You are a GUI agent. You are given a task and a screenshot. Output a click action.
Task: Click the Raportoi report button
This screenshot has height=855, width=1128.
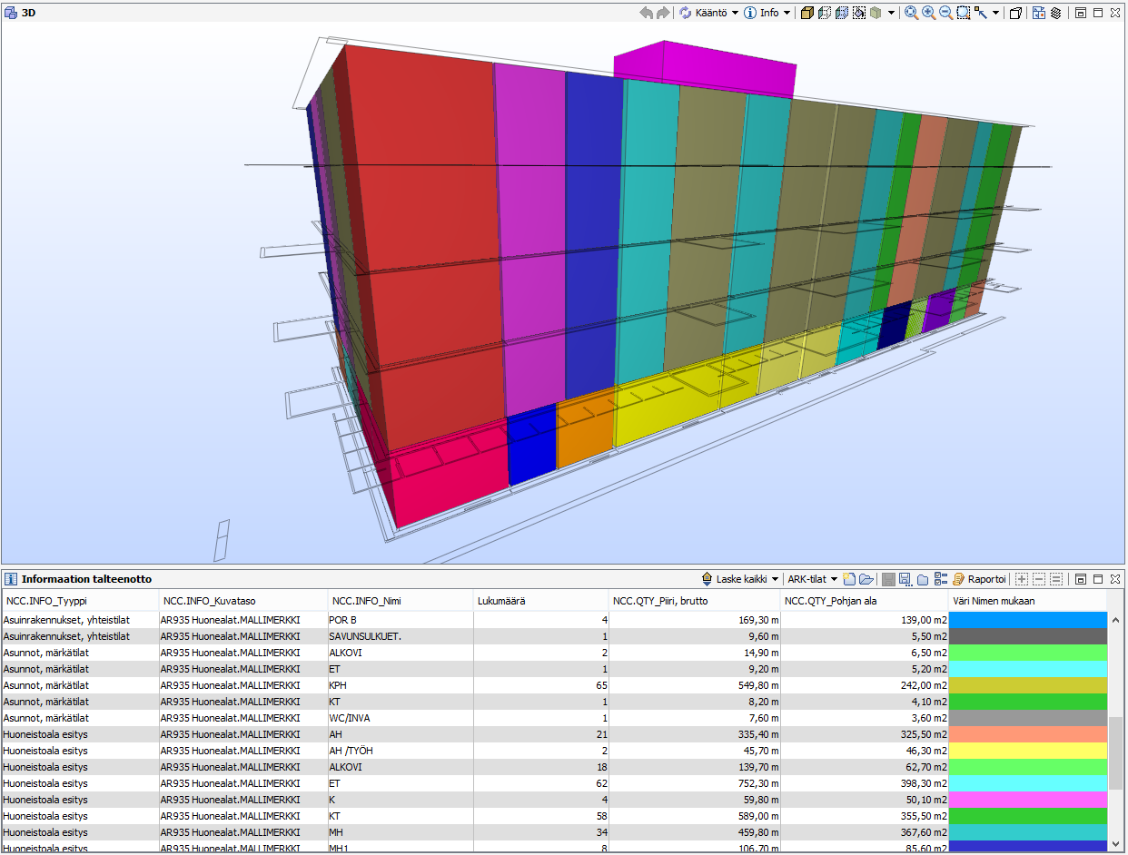point(979,579)
